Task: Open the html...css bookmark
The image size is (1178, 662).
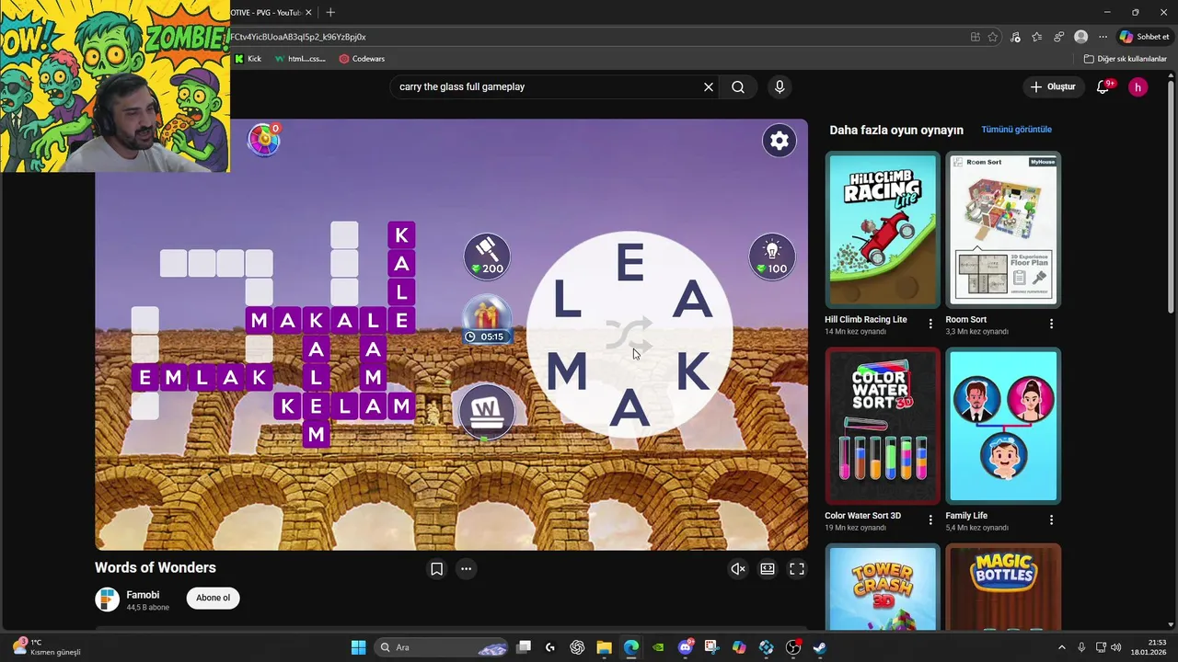Action: tap(300, 59)
